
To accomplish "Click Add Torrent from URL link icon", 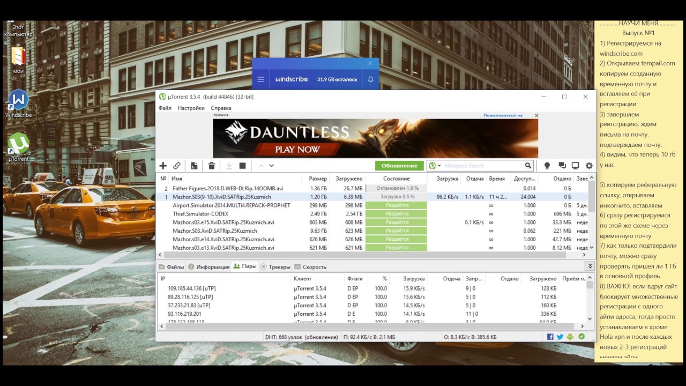I will point(177,166).
